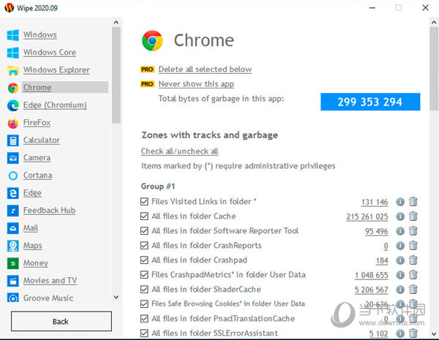Click sidebar list scroll down arrow
The height and width of the screenshot is (340, 439).
pyautogui.click(x=116, y=297)
